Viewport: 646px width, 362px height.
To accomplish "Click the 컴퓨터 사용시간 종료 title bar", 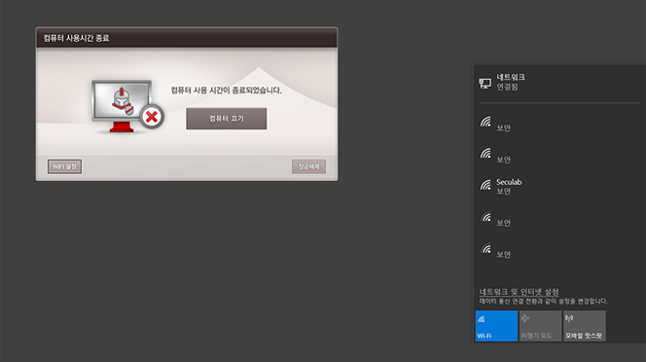I will (x=187, y=38).
